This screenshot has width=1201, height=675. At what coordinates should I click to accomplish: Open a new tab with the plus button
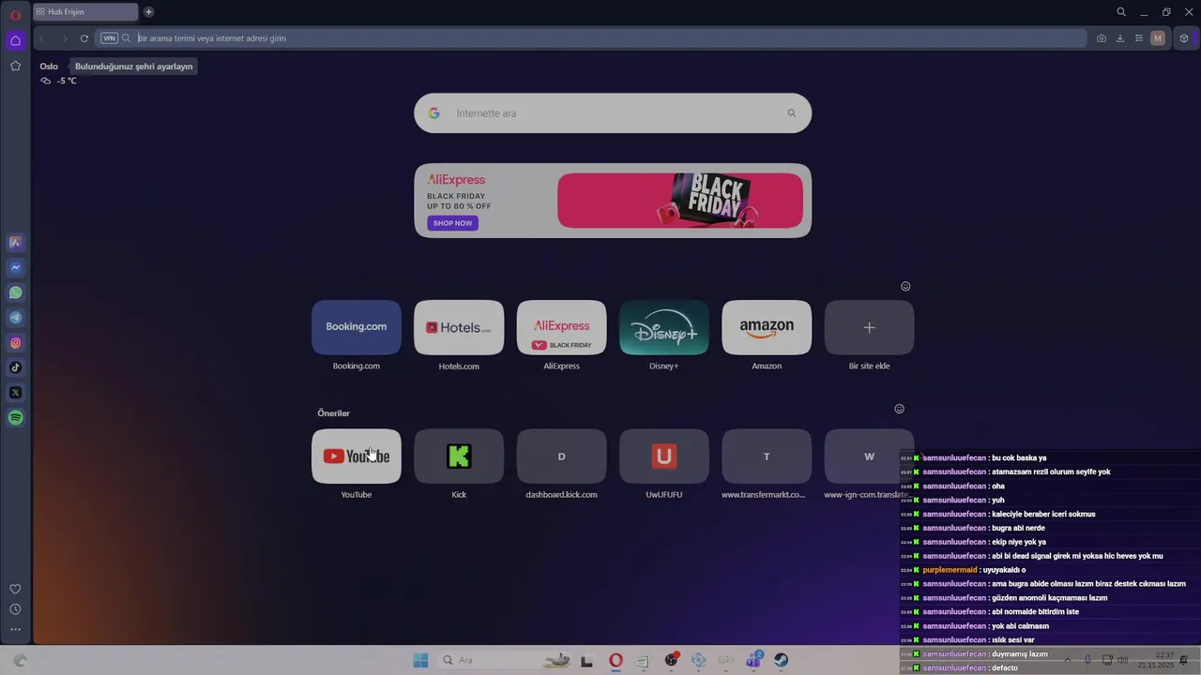tap(148, 12)
